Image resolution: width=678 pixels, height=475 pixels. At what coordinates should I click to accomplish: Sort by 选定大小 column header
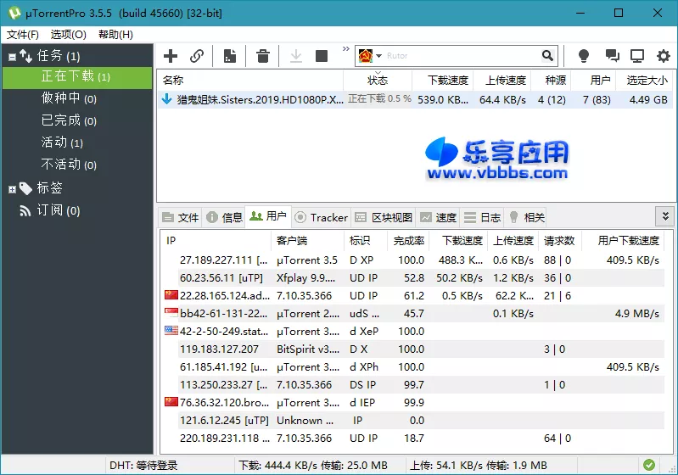coord(644,81)
